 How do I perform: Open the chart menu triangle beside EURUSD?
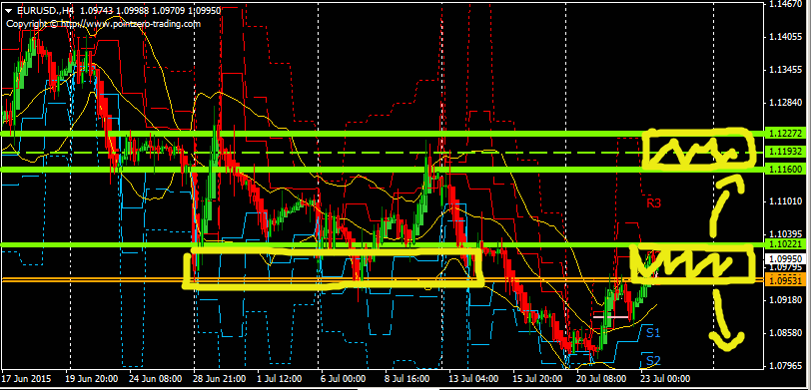[x=9, y=11]
